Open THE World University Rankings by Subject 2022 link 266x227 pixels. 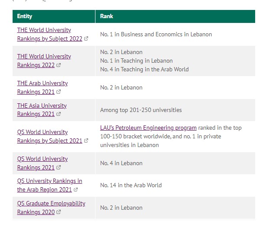click(x=49, y=34)
